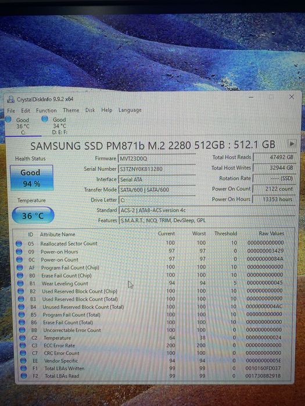Screen dimensions: 305x406
Task: Click the Drive Letter field
Action: pyautogui.click(x=157, y=200)
